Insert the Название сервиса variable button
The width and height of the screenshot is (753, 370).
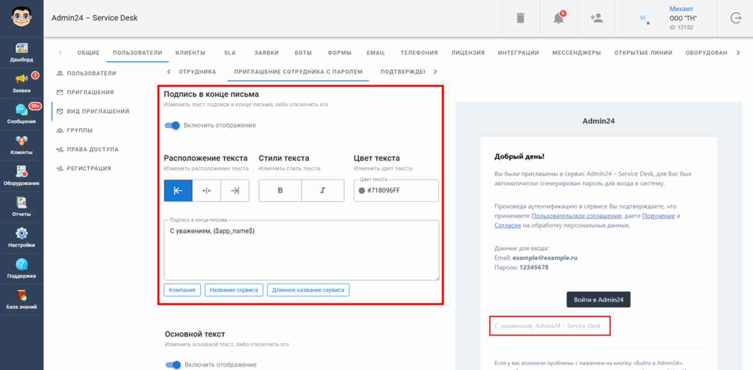pyautogui.click(x=234, y=290)
